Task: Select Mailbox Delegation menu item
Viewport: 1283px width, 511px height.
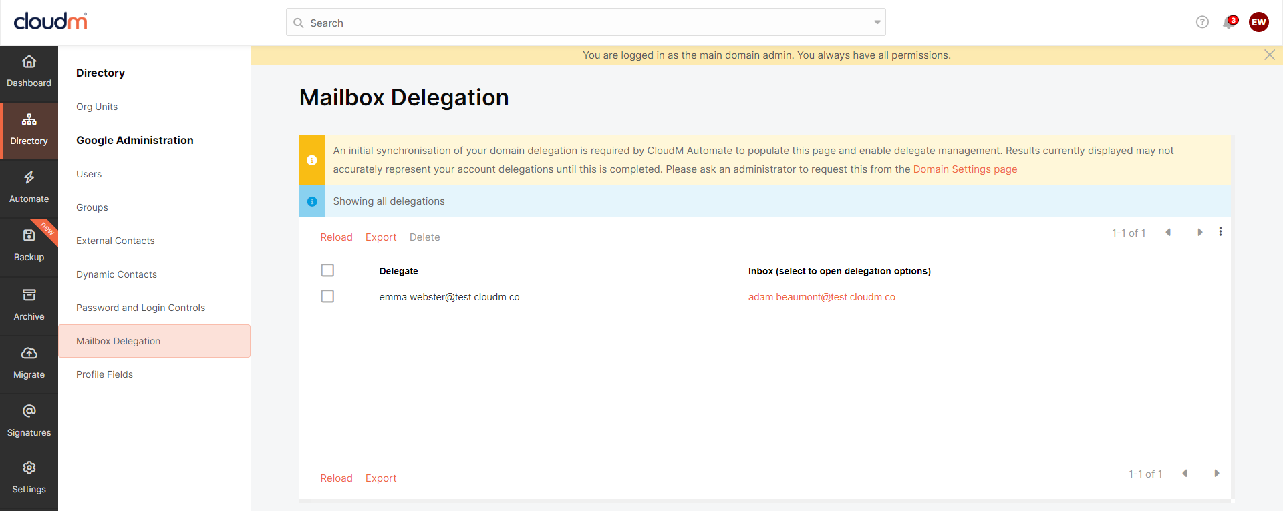Action: pos(154,341)
